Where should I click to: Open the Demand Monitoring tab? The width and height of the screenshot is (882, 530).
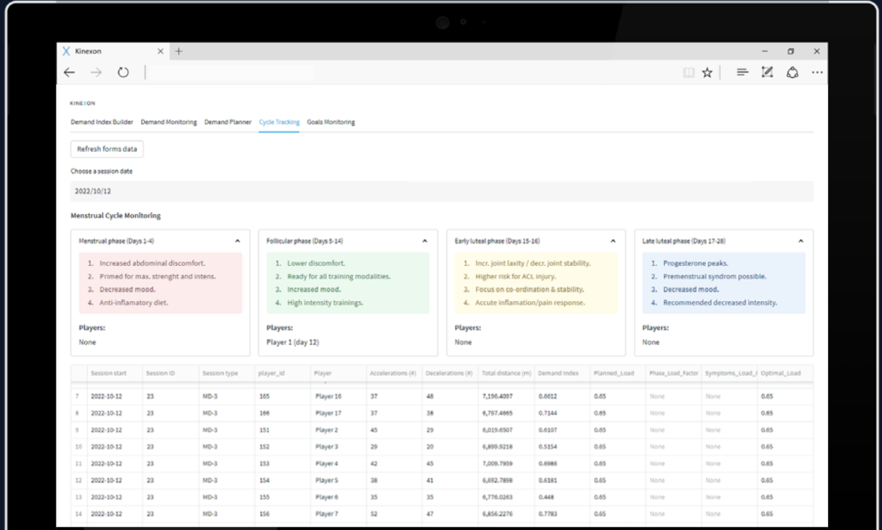169,122
